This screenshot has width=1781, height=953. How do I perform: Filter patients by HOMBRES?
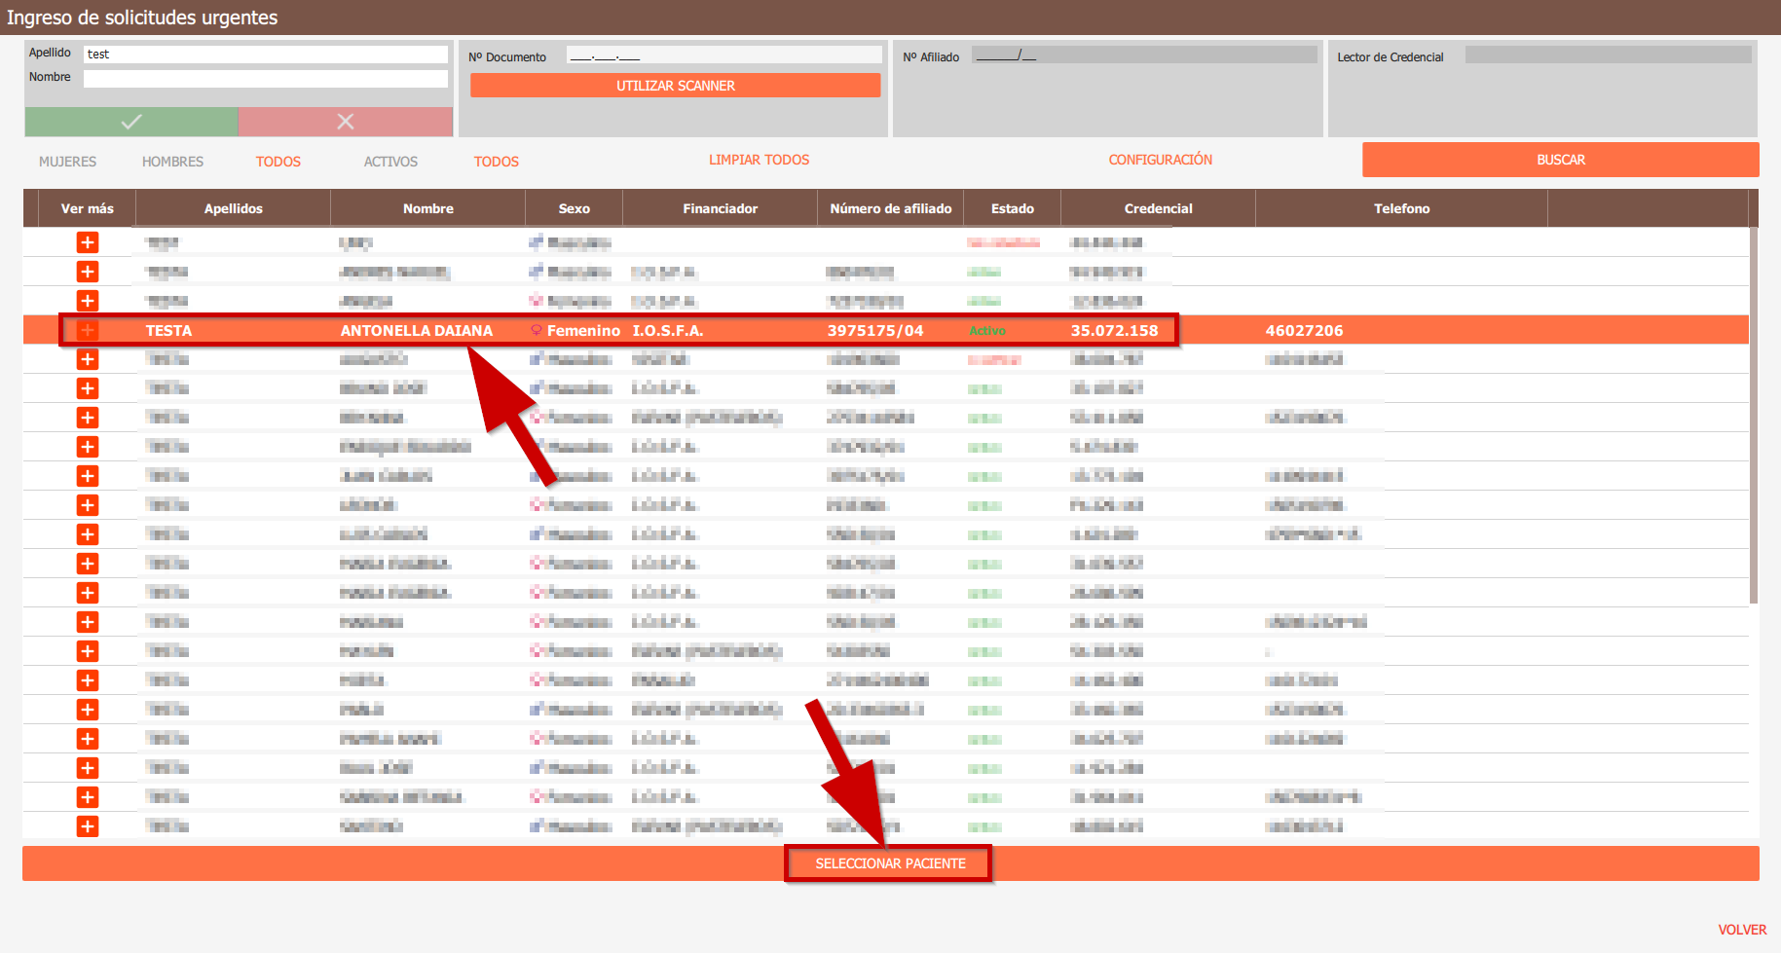(172, 162)
